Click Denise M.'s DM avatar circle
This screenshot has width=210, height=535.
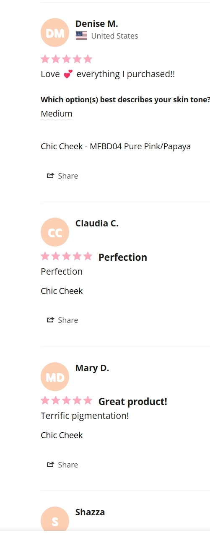(x=55, y=32)
